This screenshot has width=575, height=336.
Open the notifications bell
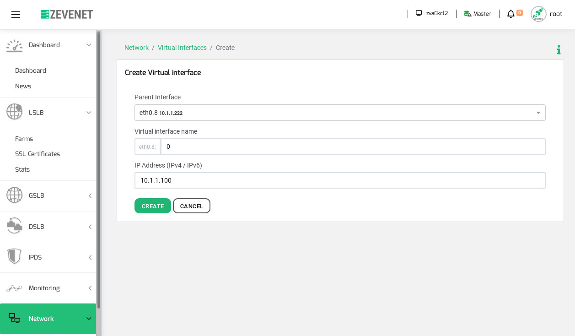tap(511, 14)
